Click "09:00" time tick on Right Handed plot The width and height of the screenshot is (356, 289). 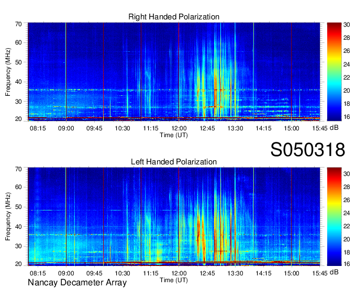tap(66, 128)
